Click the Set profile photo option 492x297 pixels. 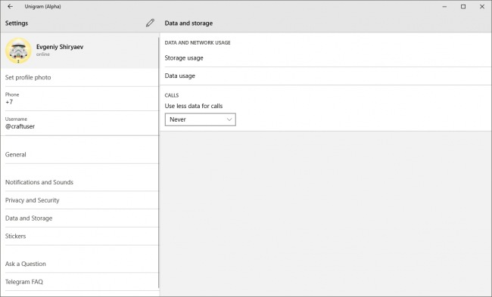(x=79, y=77)
